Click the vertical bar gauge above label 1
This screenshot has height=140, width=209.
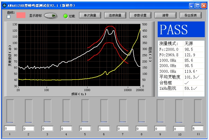(10, 111)
